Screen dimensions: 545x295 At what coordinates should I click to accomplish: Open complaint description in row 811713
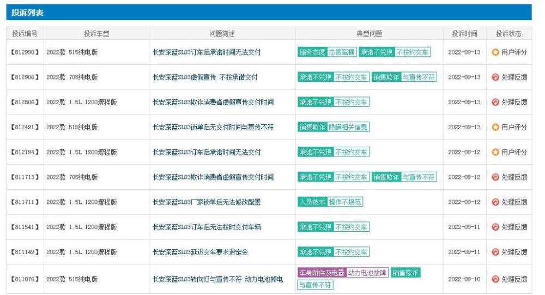pyautogui.click(x=213, y=177)
